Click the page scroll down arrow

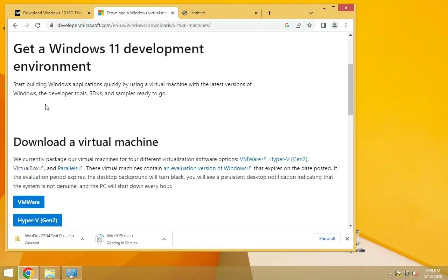click(350, 226)
